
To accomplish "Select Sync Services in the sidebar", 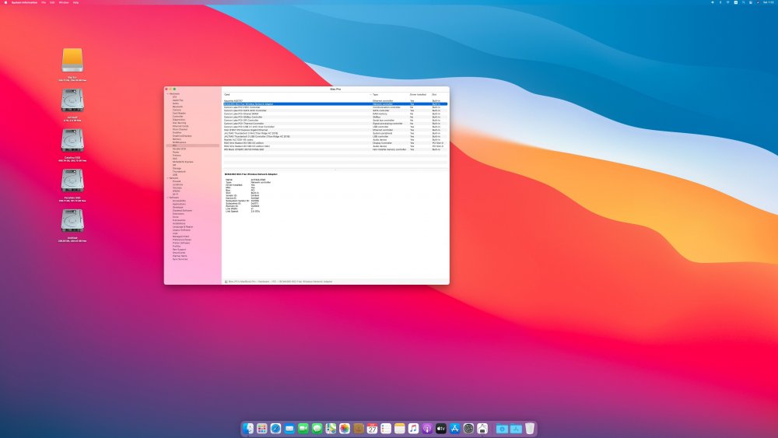I will [x=180, y=259].
